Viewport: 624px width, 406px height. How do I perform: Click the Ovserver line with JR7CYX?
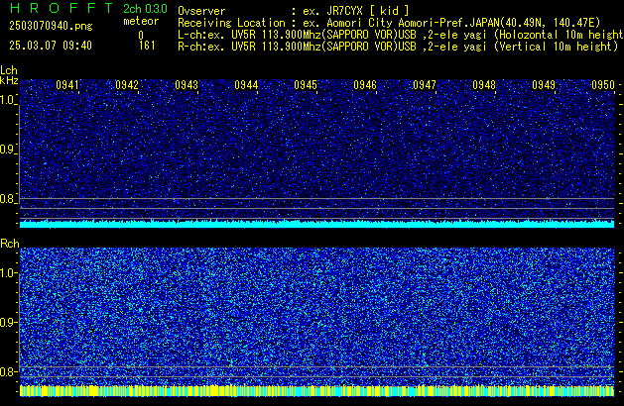coord(294,11)
